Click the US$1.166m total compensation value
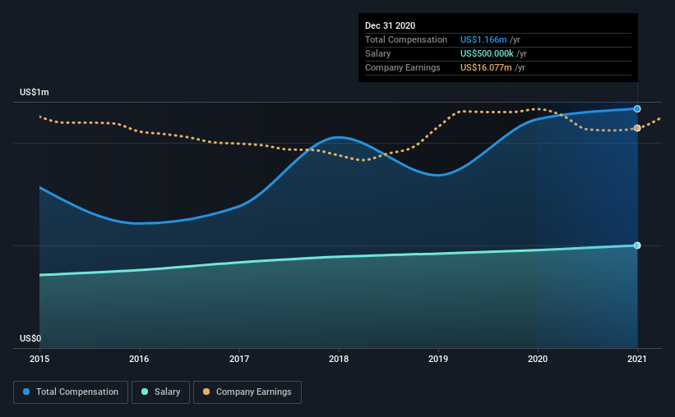The width and height of the screenshot is (675, 417). point(483,39)
